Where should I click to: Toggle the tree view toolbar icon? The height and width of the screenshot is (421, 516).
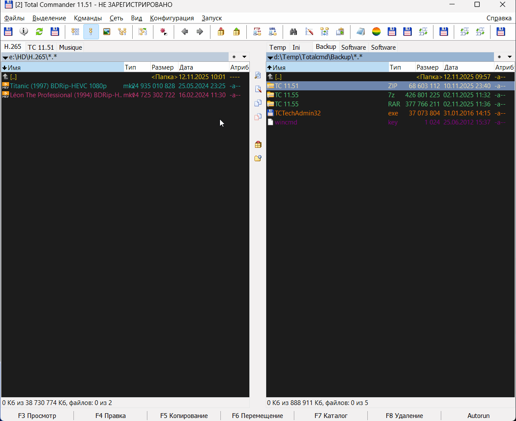[x=122, y=32]
